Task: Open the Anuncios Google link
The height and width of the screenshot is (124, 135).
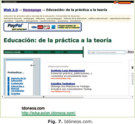Action: pos(12,52)
